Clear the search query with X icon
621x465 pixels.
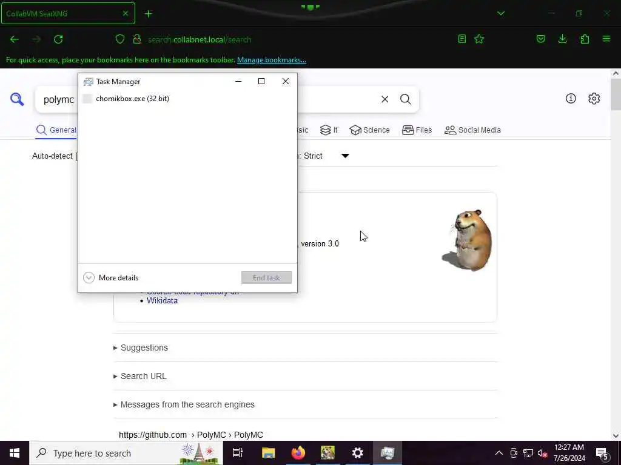pos(384,99)
